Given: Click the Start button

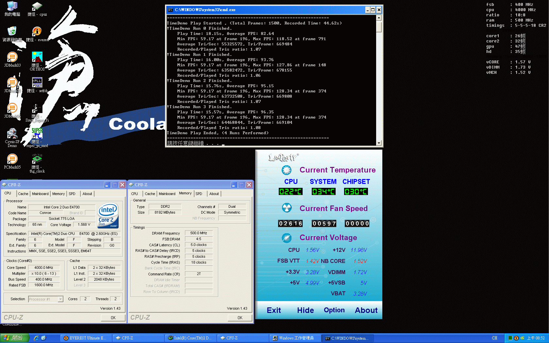Looking at the screenshot, I should click(x=15, y=338).
